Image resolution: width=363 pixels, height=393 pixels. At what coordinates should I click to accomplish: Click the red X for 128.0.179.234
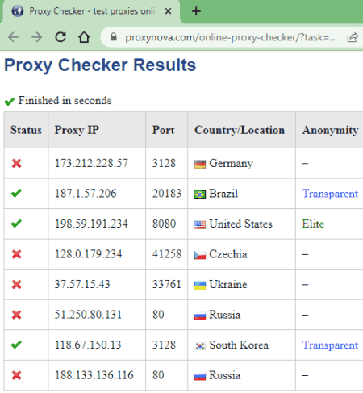[16, 254]
